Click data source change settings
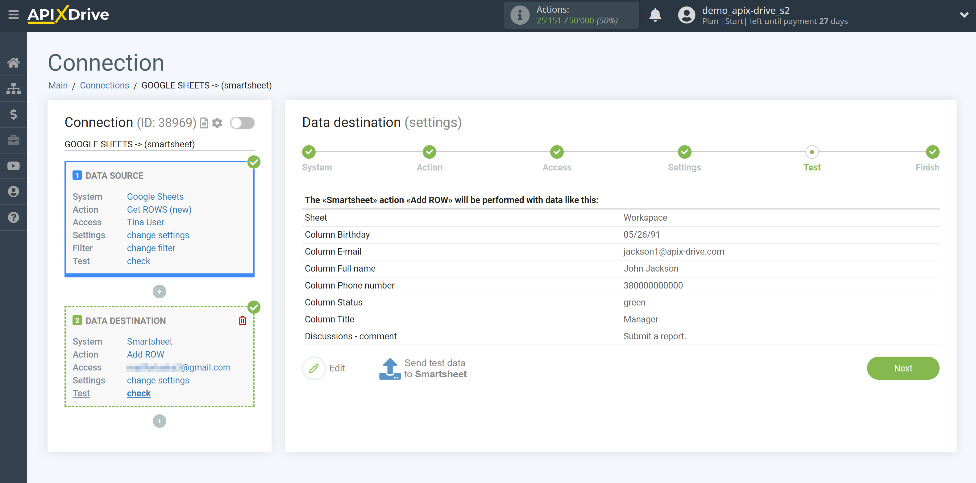This screenshot has width=976, height=483. click(158, 235)
